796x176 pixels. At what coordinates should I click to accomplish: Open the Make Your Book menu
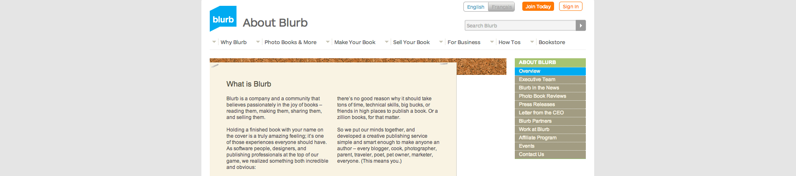pos(355,42)
